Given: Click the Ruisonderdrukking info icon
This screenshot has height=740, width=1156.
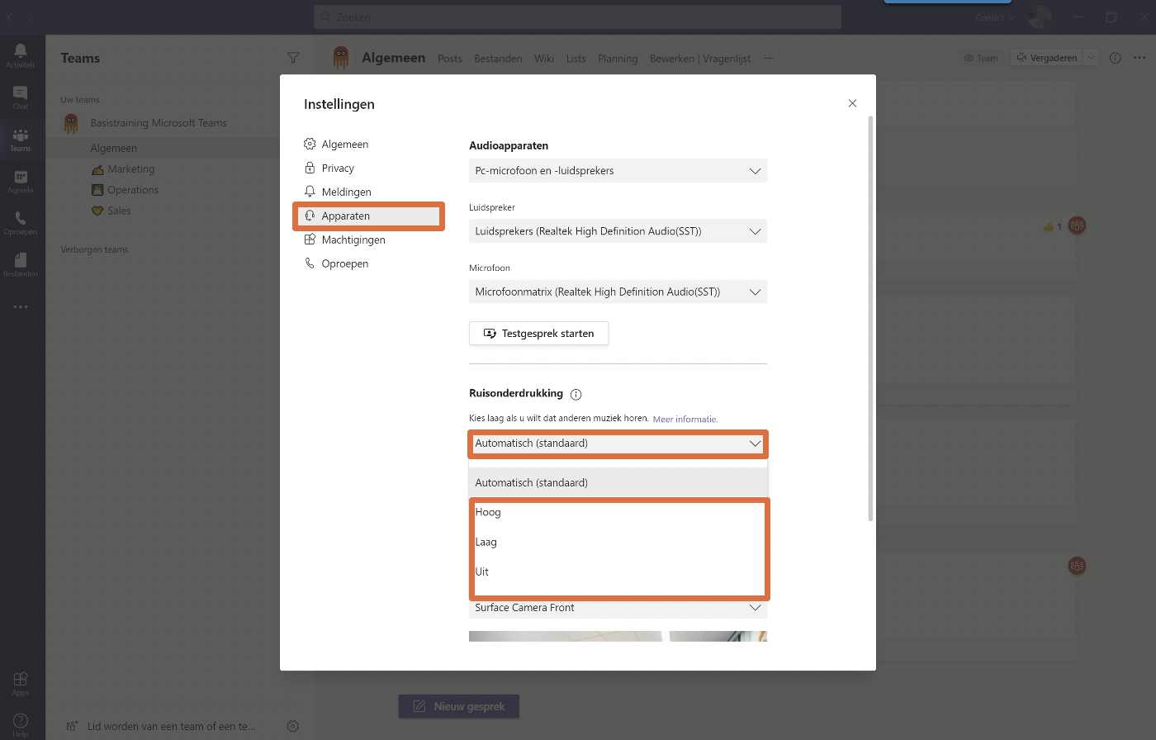Looking at the screenshot, I should point(576,394).
